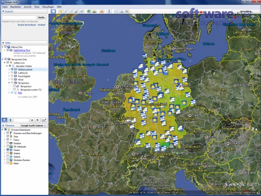Open the Google Earth-Galerie button

34,125
